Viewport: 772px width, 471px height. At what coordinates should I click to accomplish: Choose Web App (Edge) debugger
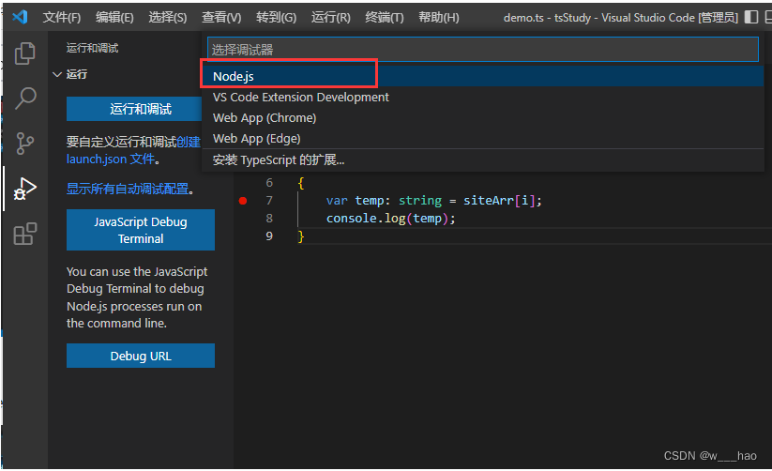(x=482, y=139)
